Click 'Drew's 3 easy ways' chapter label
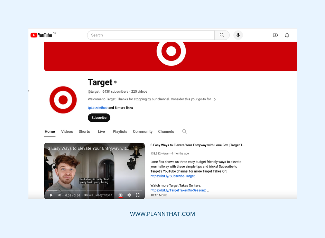Image resolution: width=325 pixels, height=238 pixels. pos(99,195)
